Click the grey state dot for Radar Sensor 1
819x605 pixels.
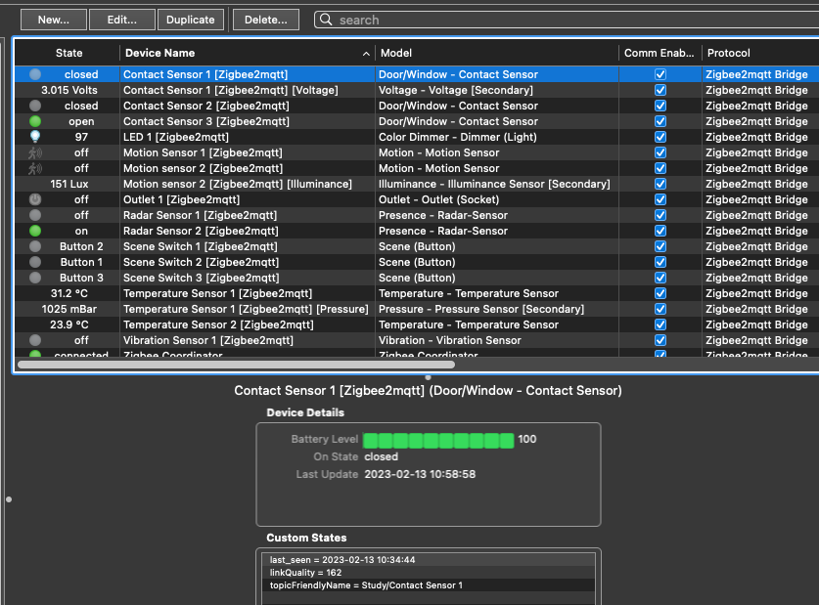coord(35,215)
